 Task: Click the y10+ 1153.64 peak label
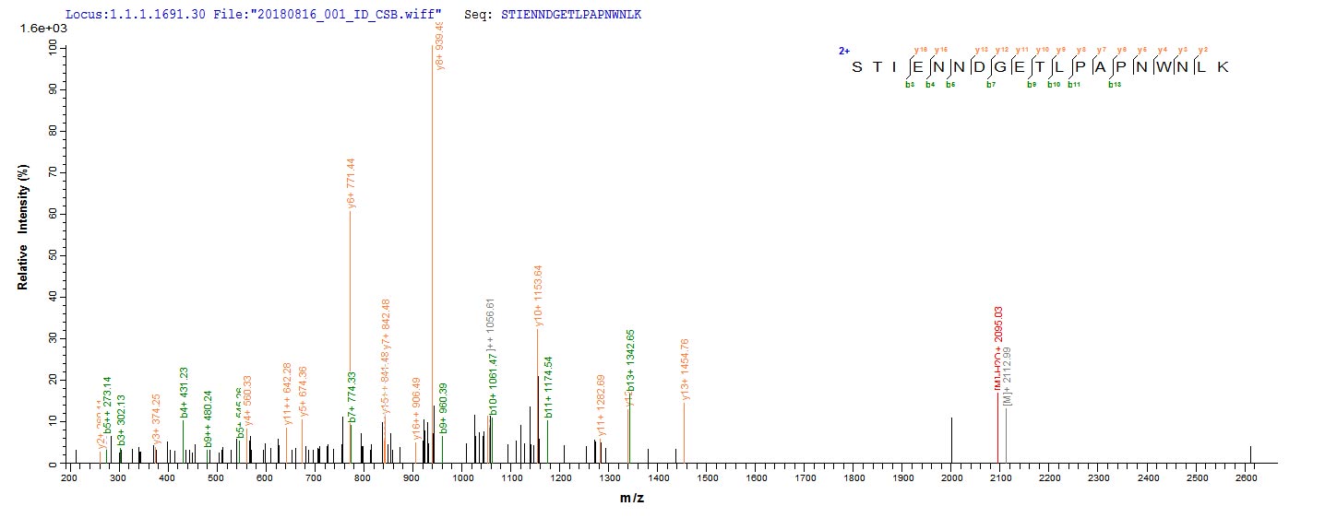pos(539,297)
